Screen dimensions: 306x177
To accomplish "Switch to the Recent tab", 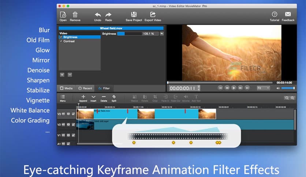I will tap(85, 88).
